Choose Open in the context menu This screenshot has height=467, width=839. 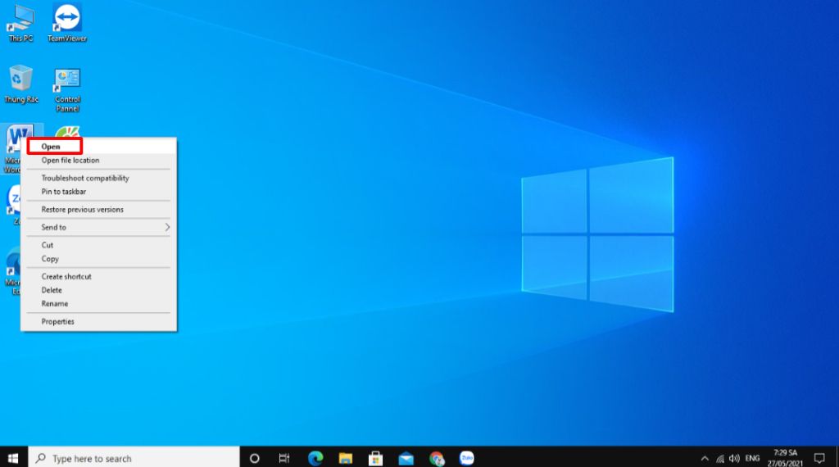tap(98, 146)
